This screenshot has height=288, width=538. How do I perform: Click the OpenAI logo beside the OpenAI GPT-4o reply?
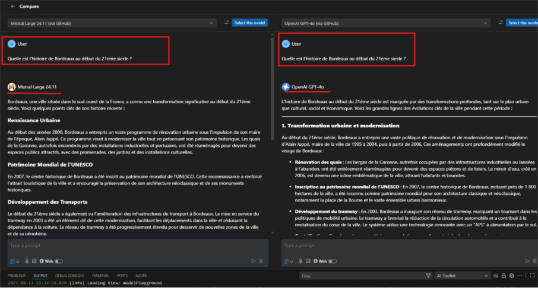pos(286,87)
